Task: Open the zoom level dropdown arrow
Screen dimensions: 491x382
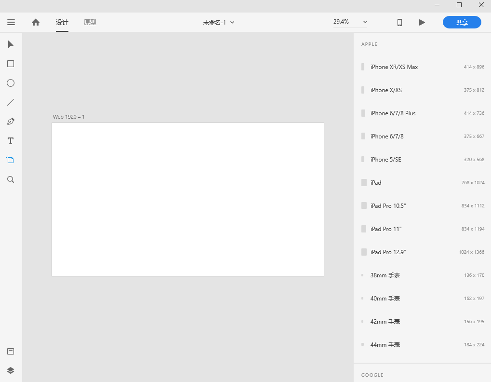Action: [x=365, y=22]
